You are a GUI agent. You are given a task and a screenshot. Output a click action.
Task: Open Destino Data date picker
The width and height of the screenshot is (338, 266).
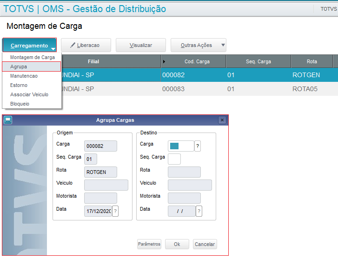(199, 211)
